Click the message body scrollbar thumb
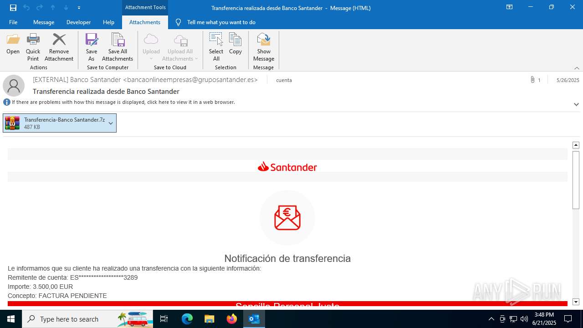583x328 pixels. point(576,180)
